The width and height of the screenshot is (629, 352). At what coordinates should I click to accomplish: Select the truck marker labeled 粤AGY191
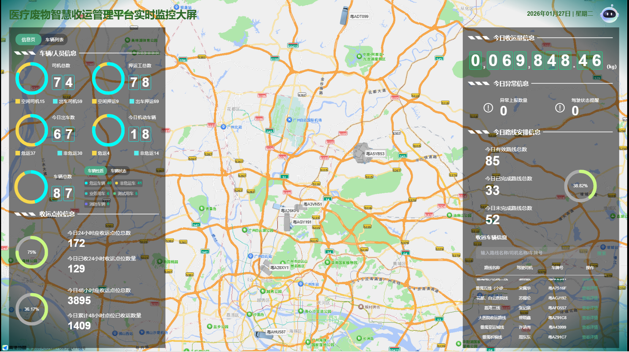pos(287,222)
